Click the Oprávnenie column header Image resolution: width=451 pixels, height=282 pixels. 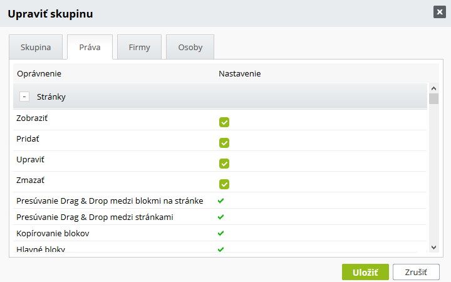point(39,73)
